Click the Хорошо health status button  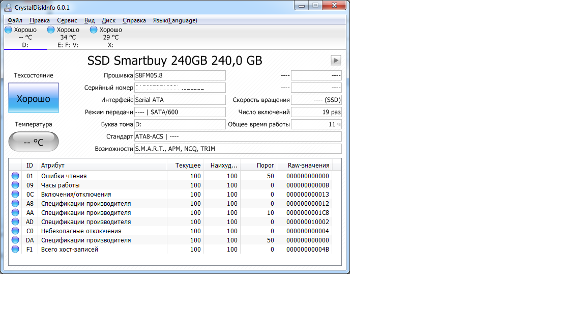(34, 98)
